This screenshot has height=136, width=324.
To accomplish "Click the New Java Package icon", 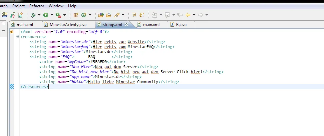I will tap(76, 15).
